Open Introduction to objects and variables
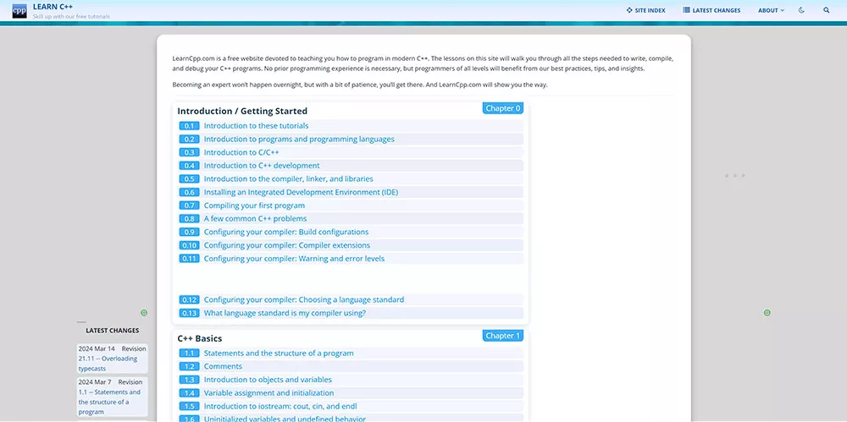Viewport: 847px width, 422px height. [268, 380]
